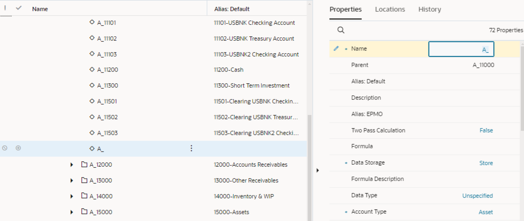
Task: Select the A_12000 parent row
Action: (x=153, y=165)
